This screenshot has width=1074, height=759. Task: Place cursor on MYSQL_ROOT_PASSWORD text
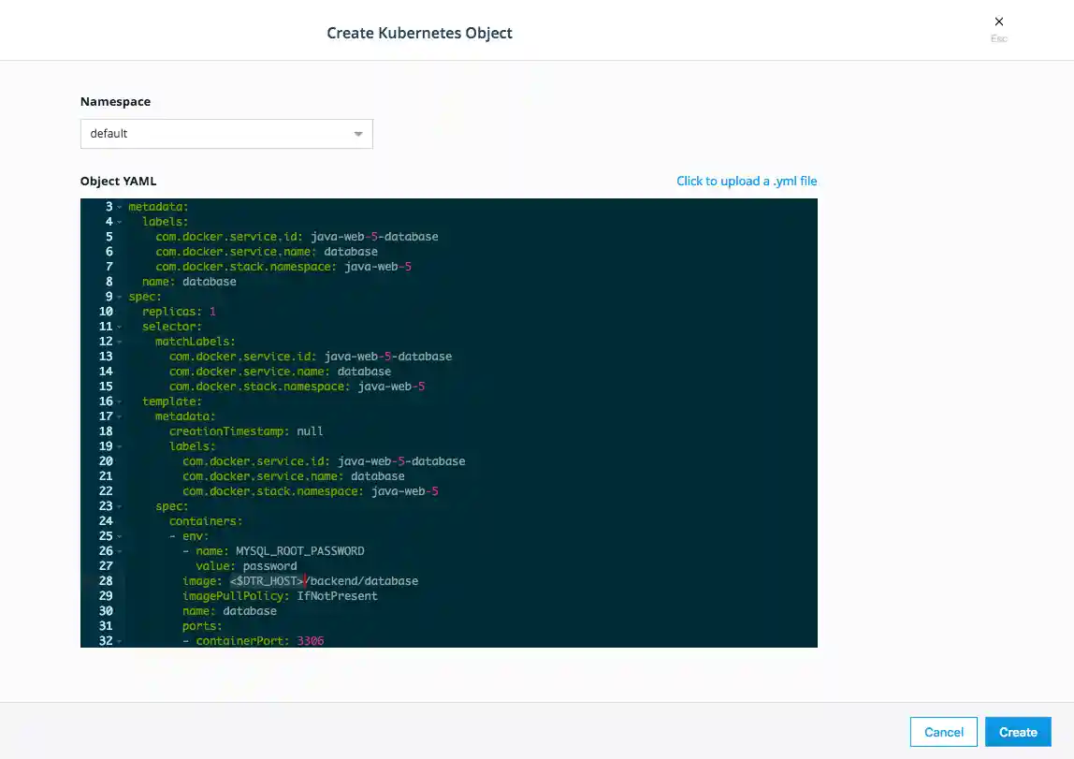point(299,551)
